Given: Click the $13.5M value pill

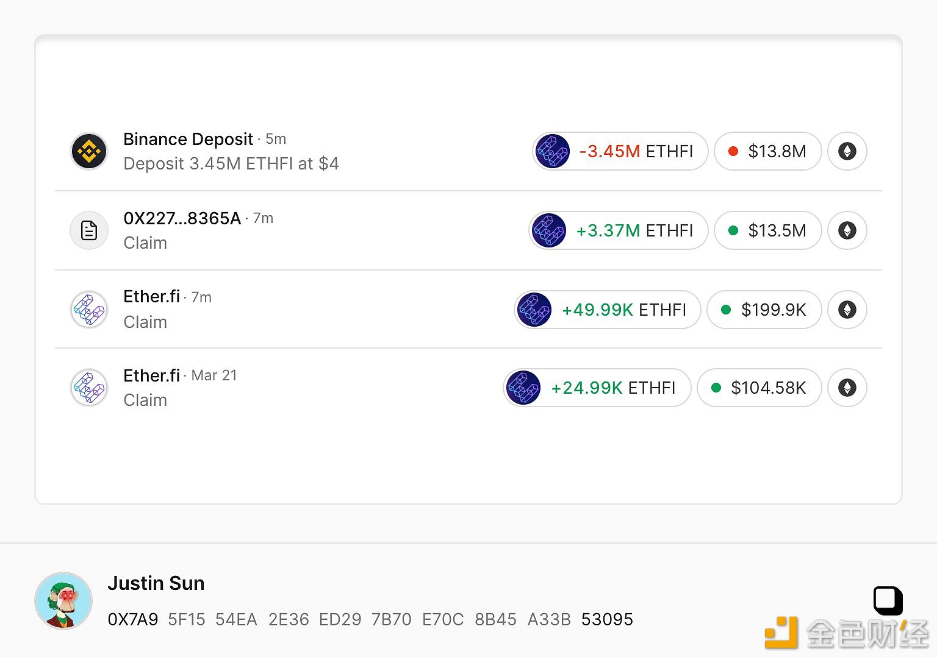Looking at the screenshot, I should click(767, 230).
